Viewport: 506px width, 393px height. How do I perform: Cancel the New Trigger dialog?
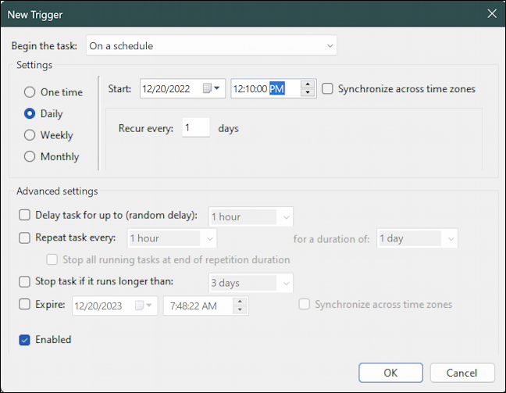[461, 373]
